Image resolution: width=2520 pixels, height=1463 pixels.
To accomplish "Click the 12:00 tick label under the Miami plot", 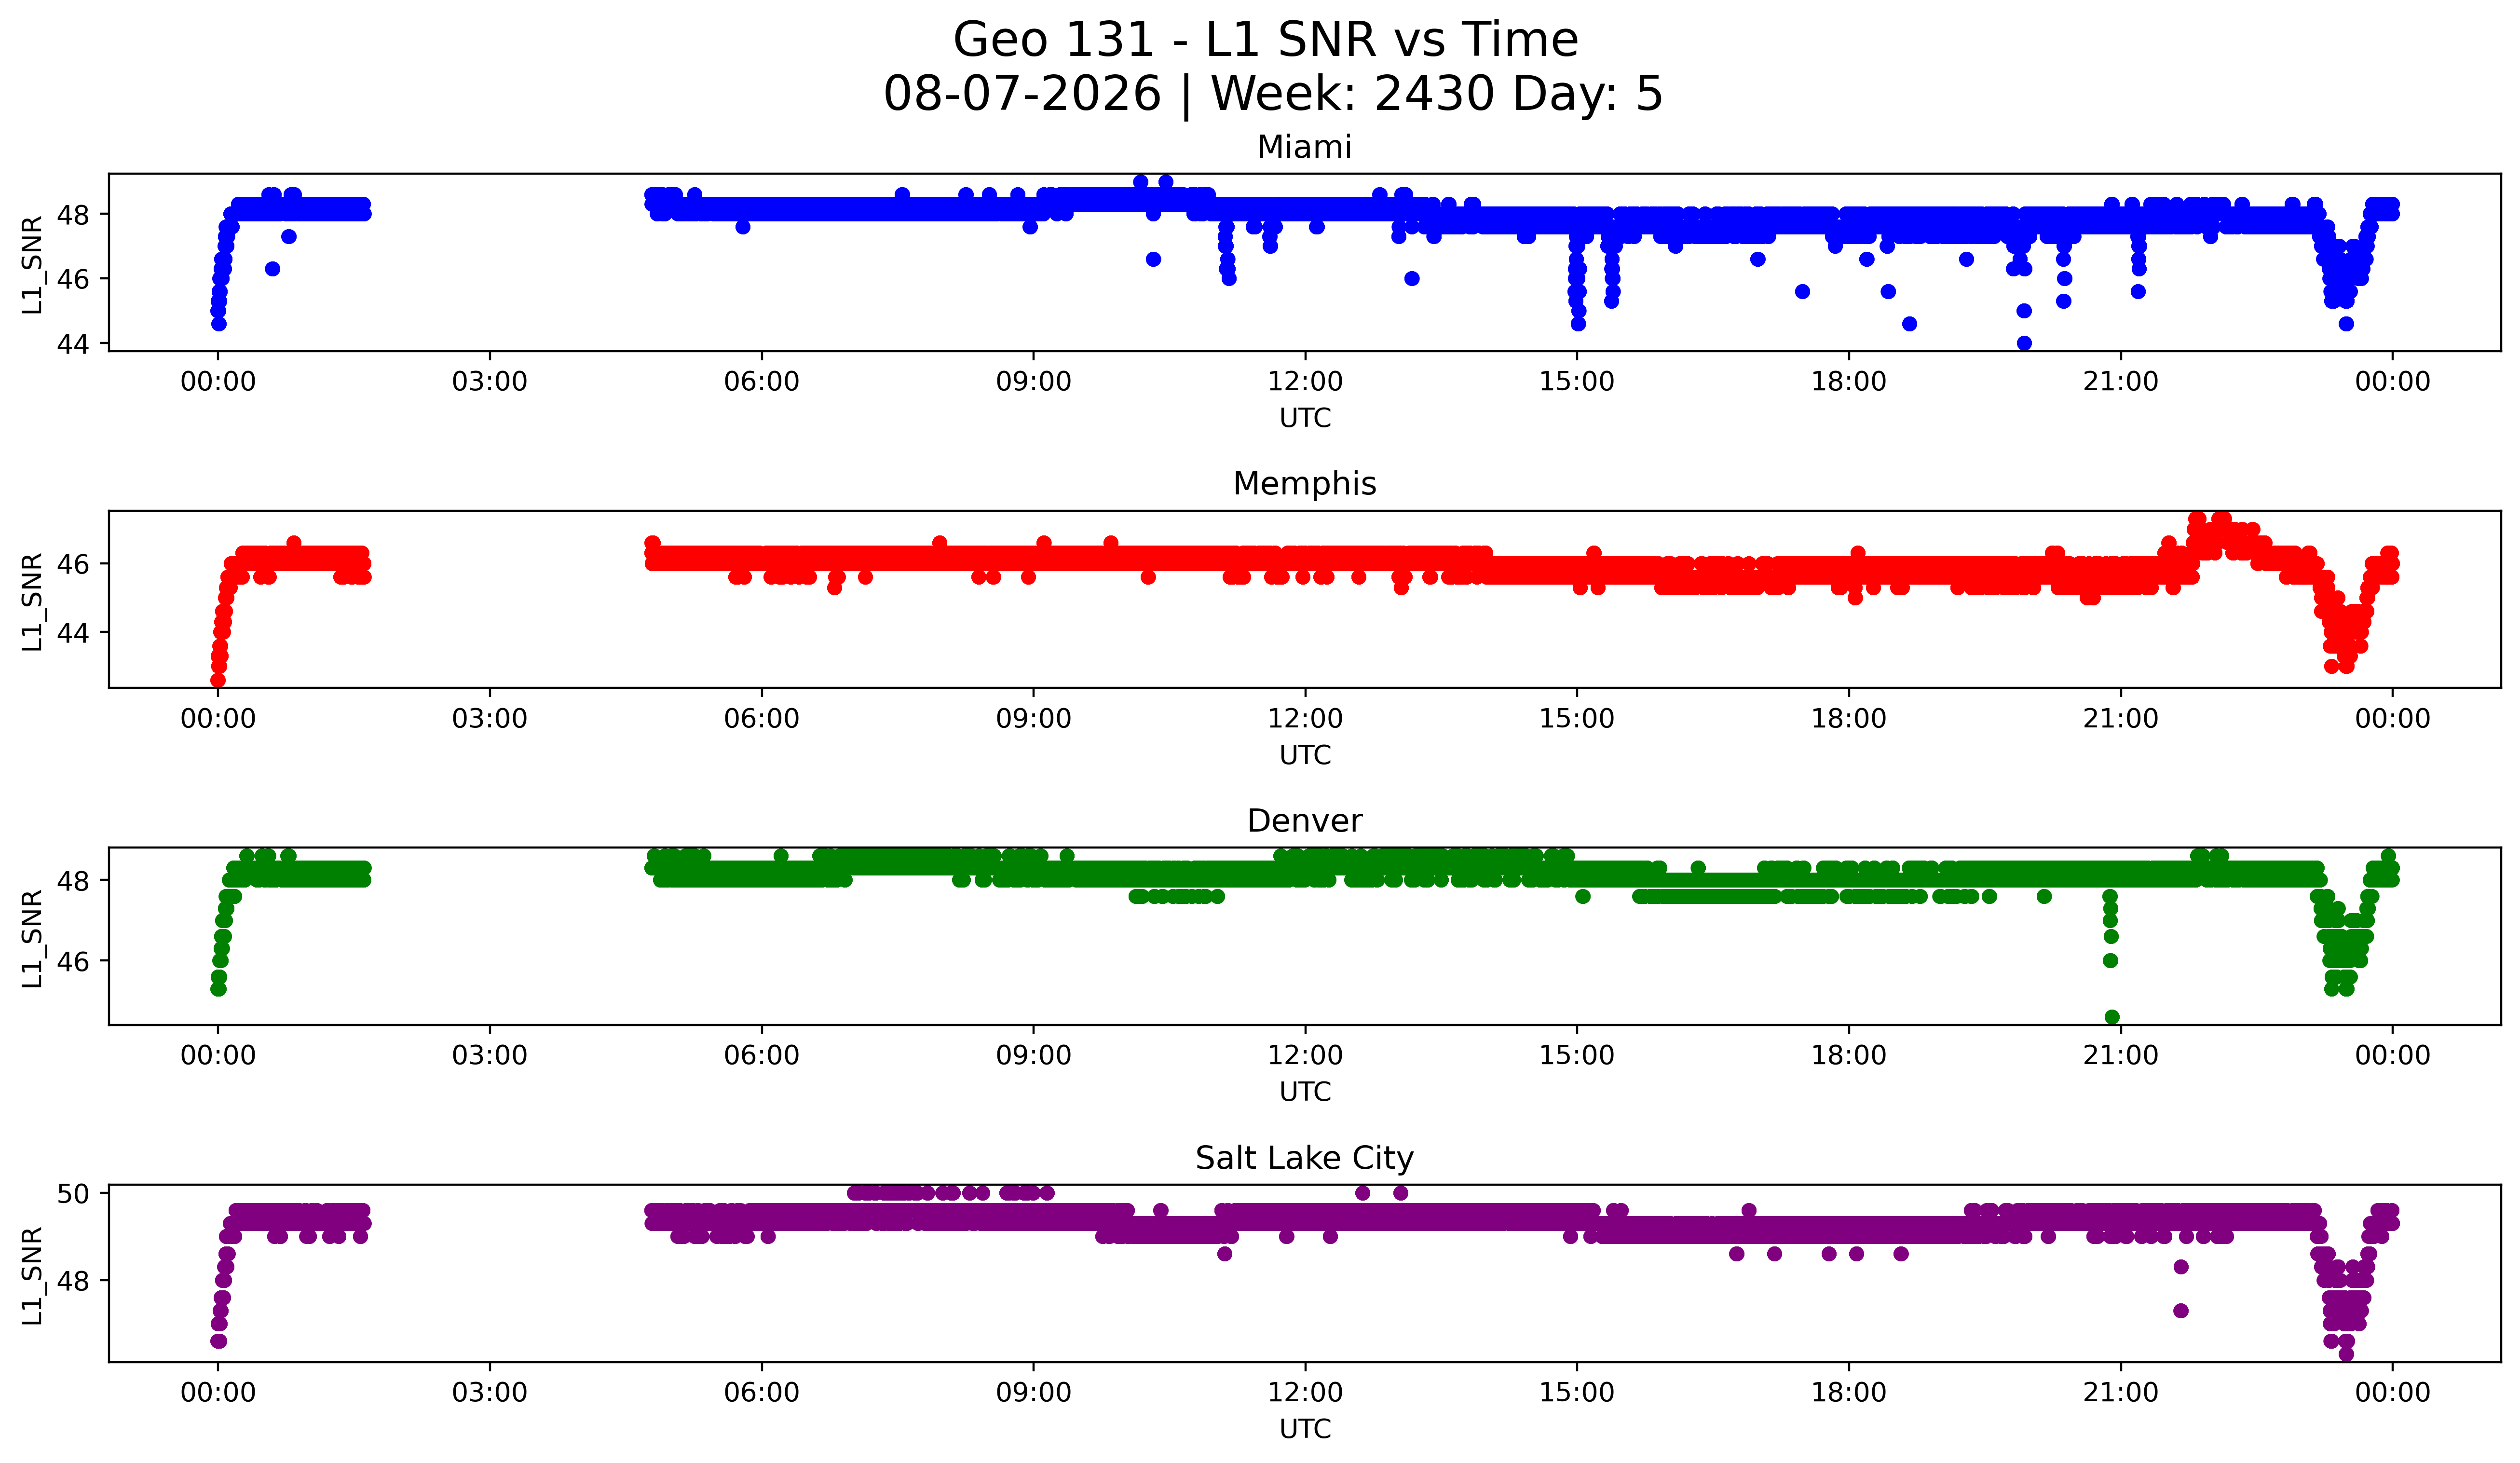I will tap(1305, 382).
